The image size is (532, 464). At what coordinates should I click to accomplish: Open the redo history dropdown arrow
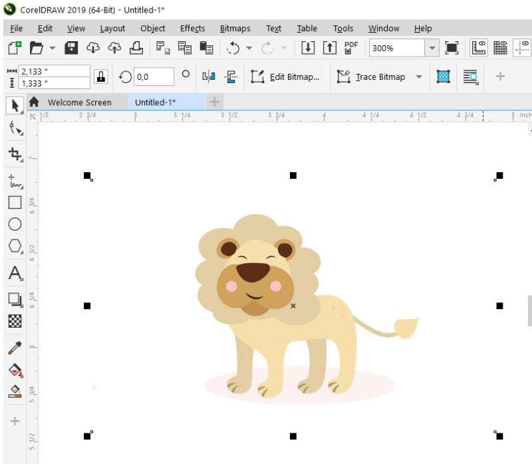284,48
